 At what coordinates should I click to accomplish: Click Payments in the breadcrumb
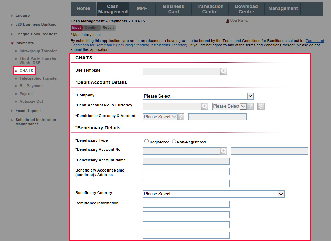(118, 21)
